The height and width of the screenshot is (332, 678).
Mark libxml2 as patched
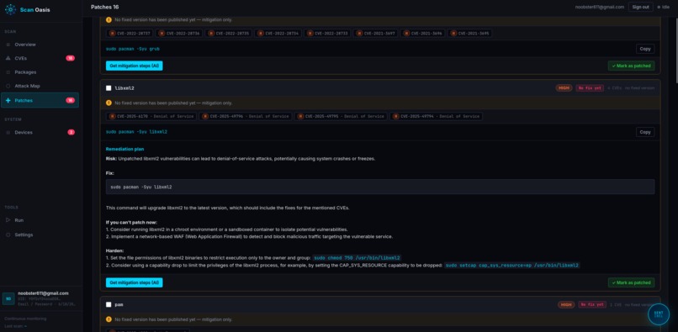pyautogui.click(x=631, y=282)
